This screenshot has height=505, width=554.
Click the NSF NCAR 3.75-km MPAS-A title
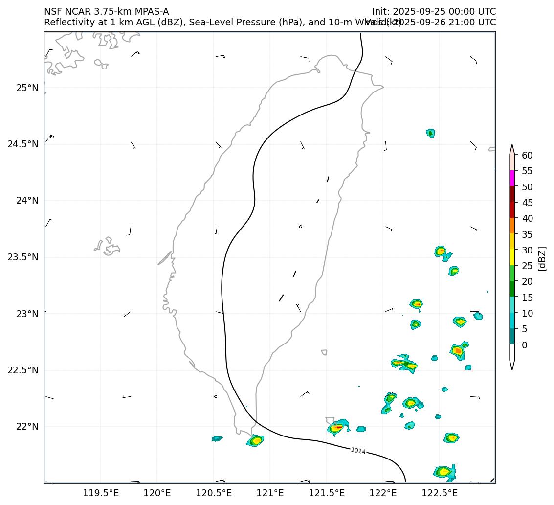[x=107, y=12]
